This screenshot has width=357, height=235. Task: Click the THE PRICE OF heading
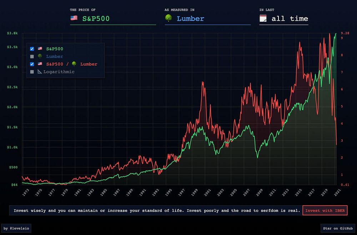(83, 10)
